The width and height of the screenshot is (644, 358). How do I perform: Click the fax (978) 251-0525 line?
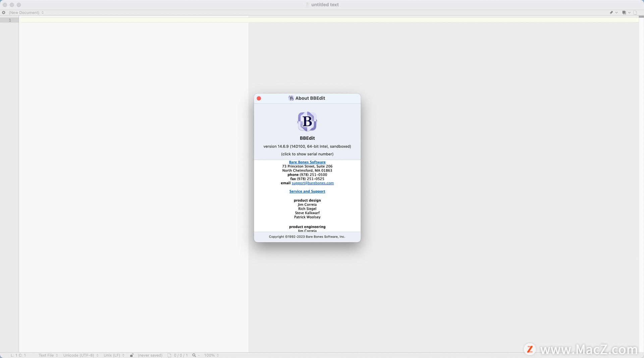(x=307, y=179)
